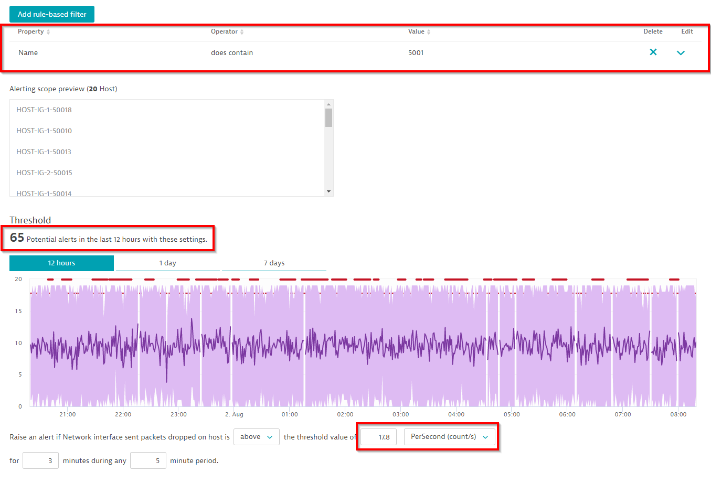Click the 'does contain' operator cell
Screen dimensions: 711x483
(x=232, y=52)
